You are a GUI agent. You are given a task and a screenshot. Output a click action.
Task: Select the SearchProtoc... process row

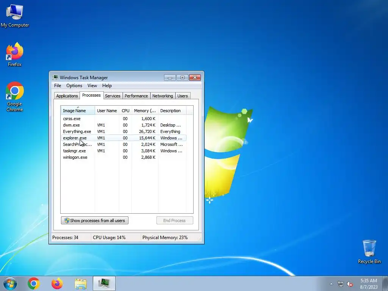(124, 144)
